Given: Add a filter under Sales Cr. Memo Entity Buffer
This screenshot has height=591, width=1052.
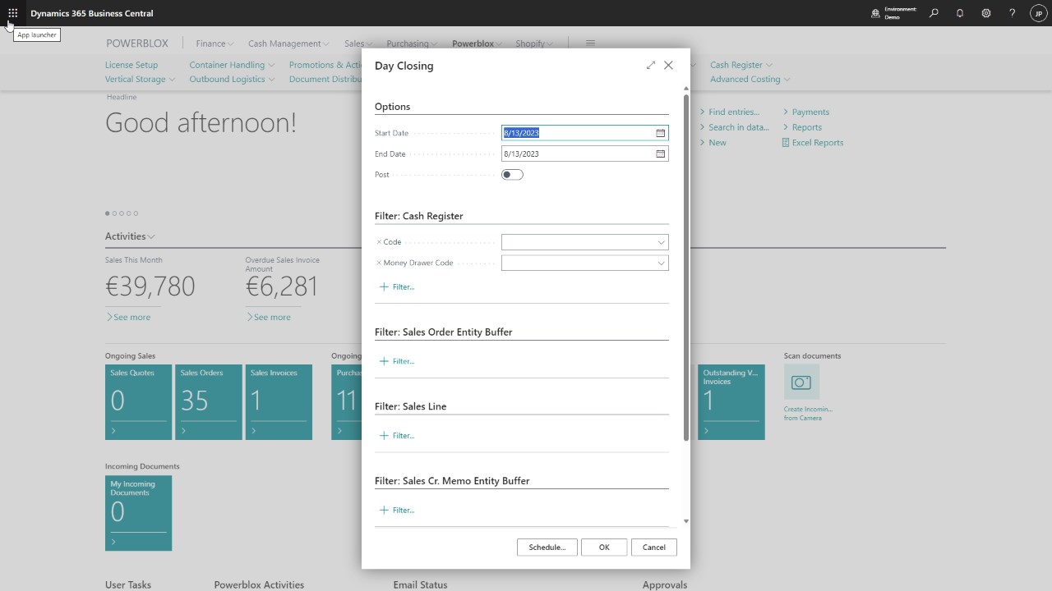Looking at the screenshot, I should 397,511.
